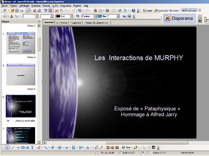Toggle the display grid icon
Screen dimensions: 209x156
114,11
